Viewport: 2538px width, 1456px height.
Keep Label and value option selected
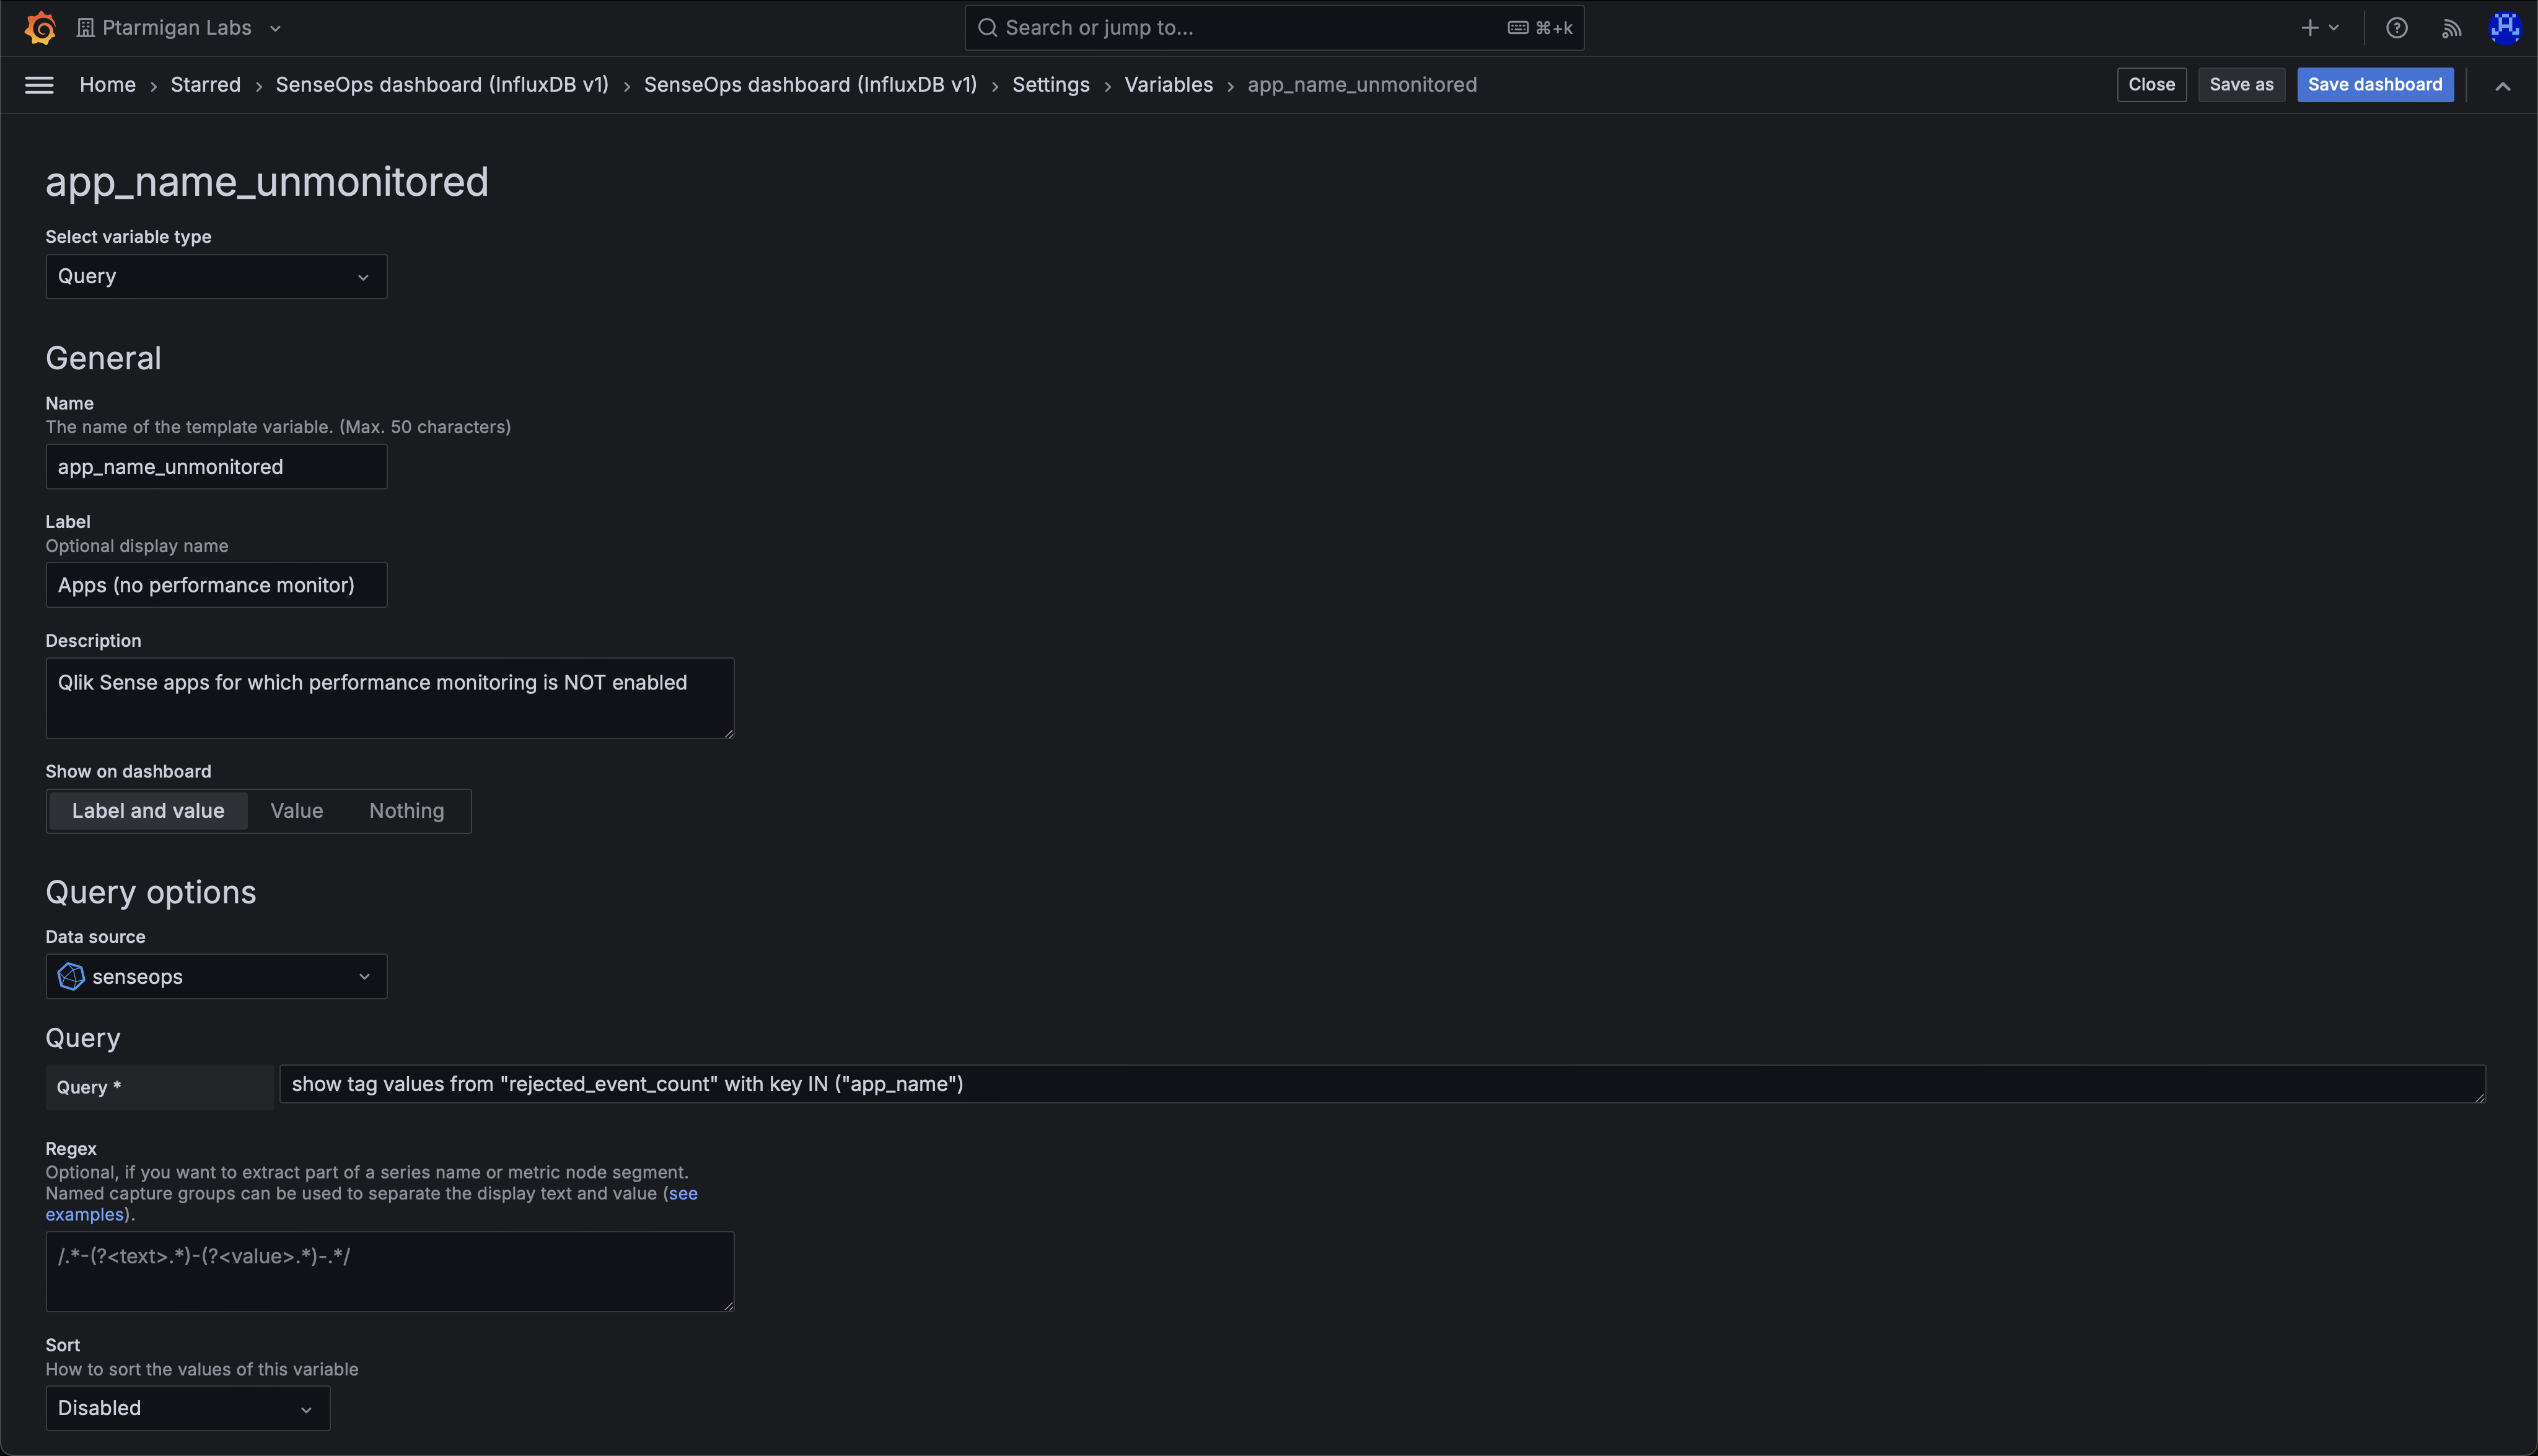[x=147, y=811]
